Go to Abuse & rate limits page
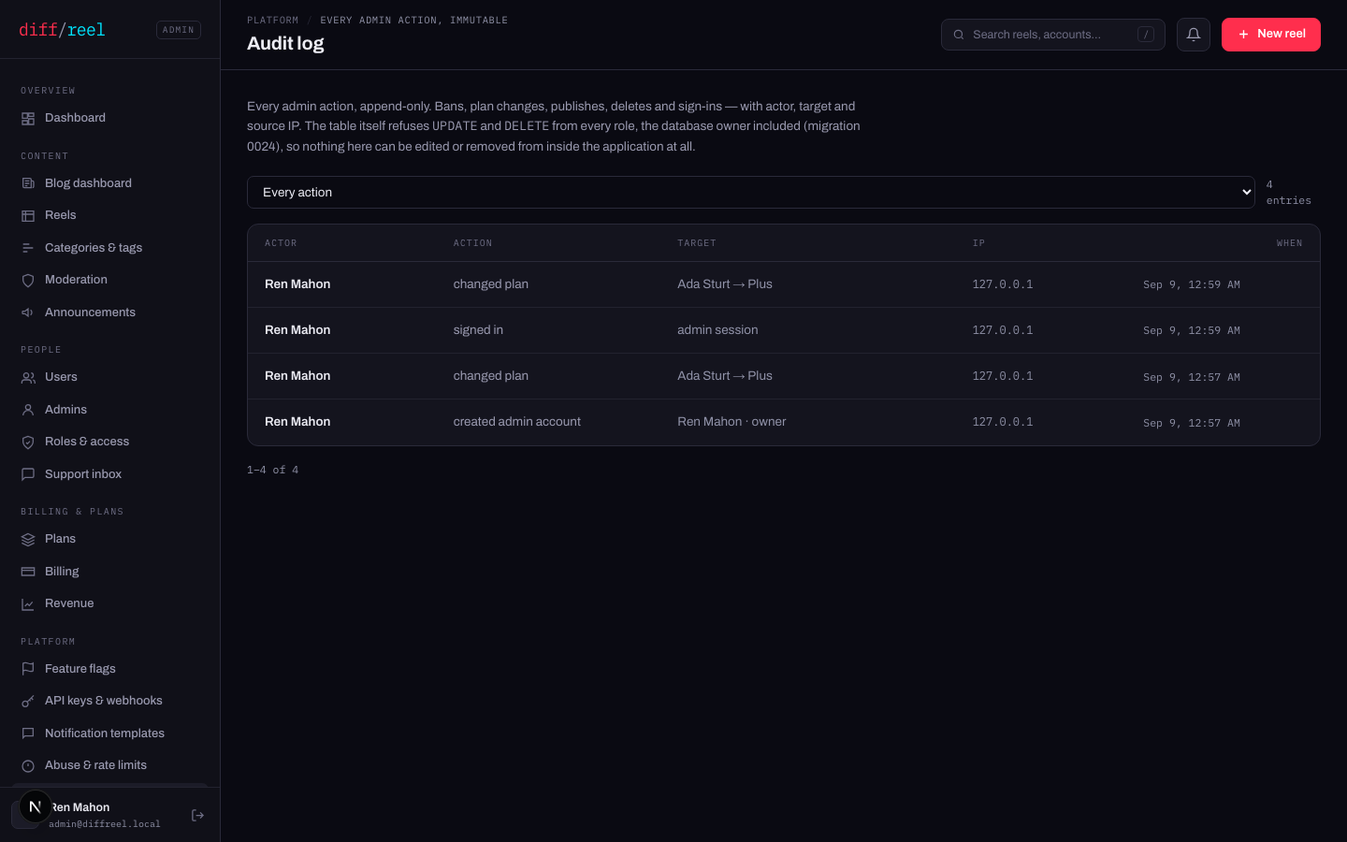 point(110,765)
